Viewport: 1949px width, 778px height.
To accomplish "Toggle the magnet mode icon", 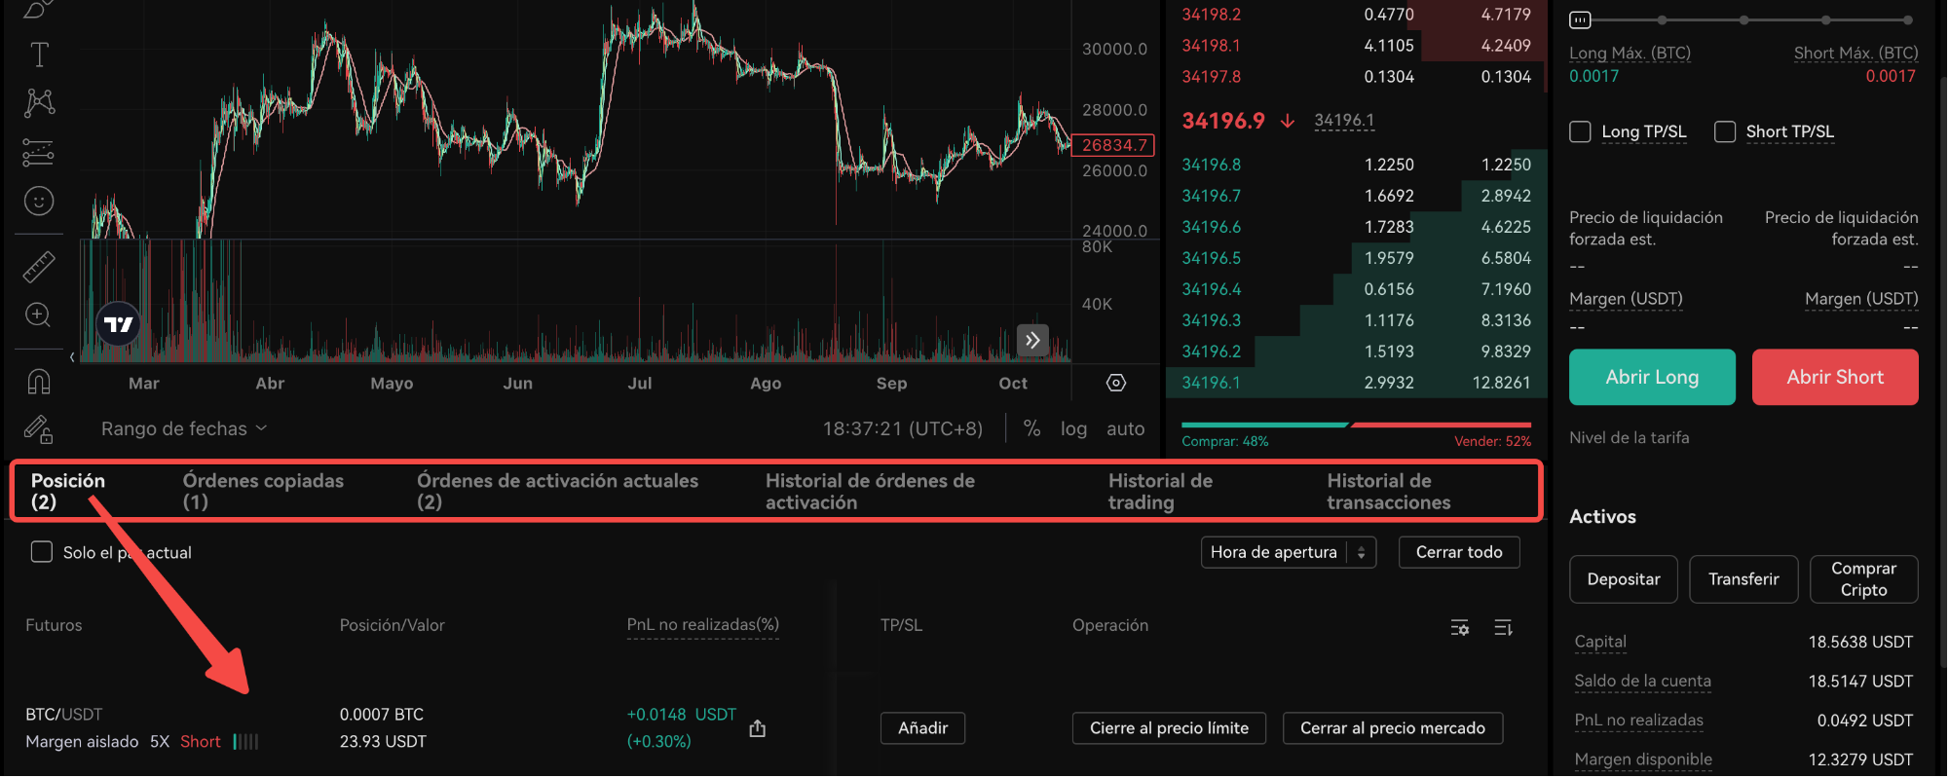I will click(39, 381).
